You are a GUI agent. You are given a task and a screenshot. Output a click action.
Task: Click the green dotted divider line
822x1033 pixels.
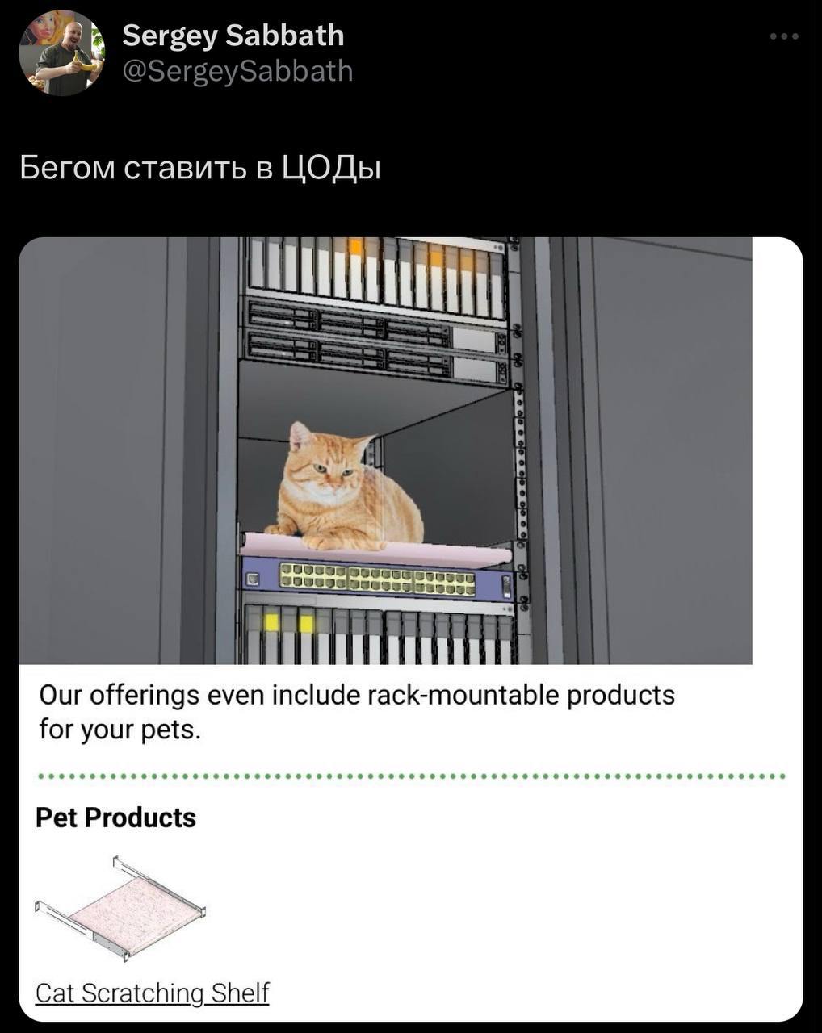click(x=412, y=776)
